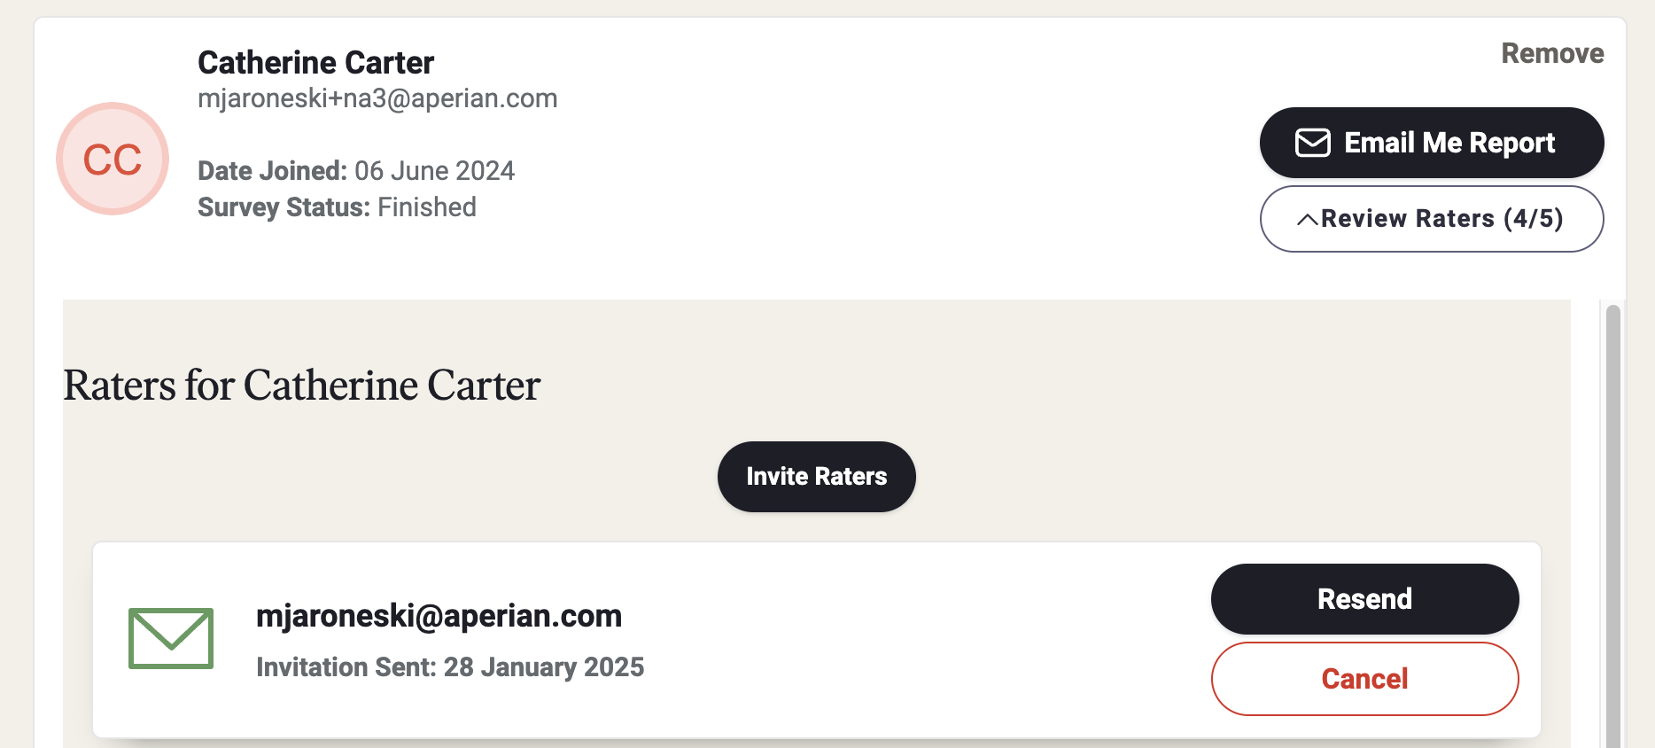Image resolution: width=1655 pixels, height=748 pixels.
Task: Cancel the pending rater invitation
Action: click(1364, 679)
